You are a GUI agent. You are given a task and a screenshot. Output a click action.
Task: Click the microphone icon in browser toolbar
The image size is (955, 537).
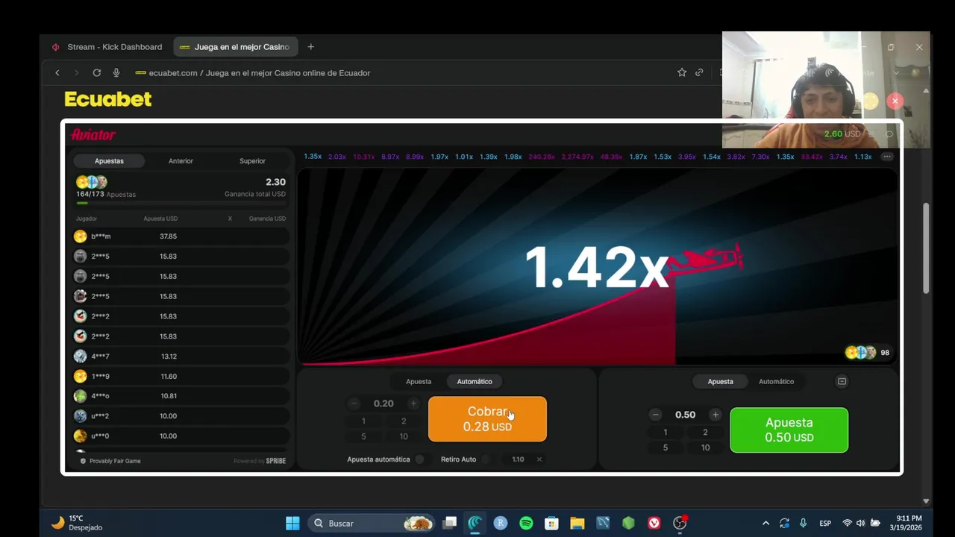click(x=116, y=72)
